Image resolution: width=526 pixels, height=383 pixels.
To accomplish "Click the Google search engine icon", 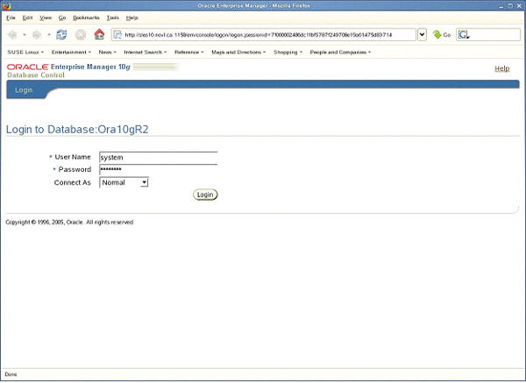I will (464, 34).
